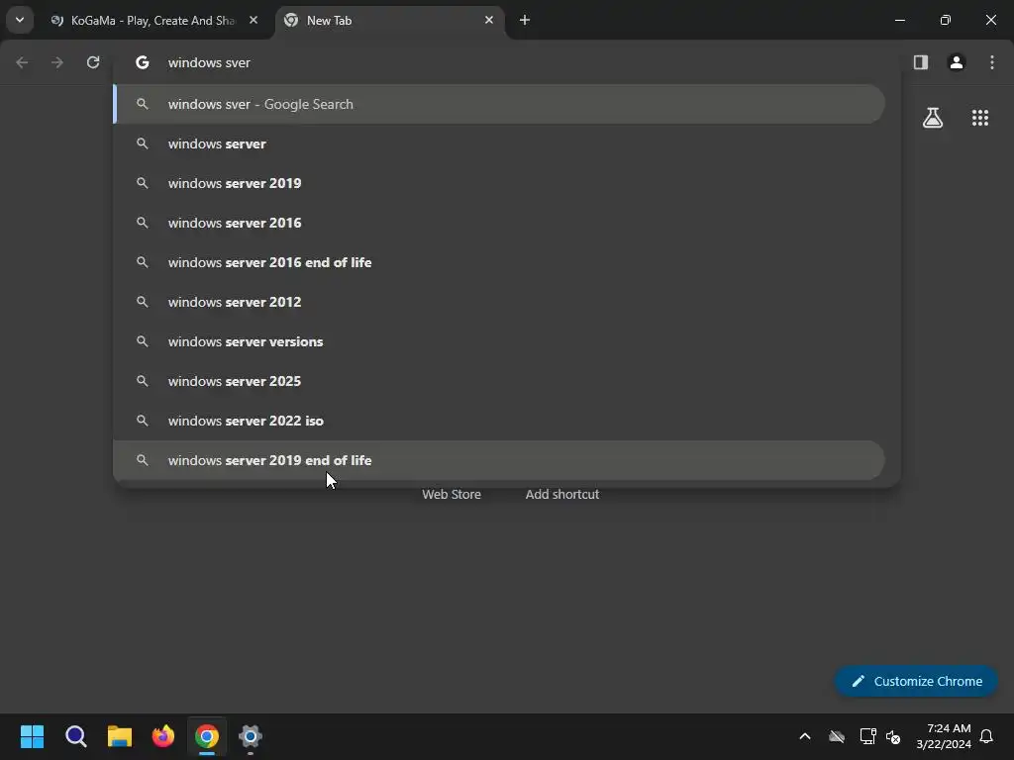Image resolution: width=1014 pixels, height=760 pixels.
Task: Open the profile avatar menu
Action: pos(957,62)
